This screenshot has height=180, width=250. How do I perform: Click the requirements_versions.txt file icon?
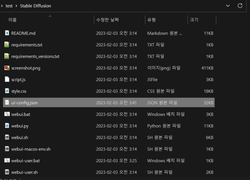(x=7, y=56)
